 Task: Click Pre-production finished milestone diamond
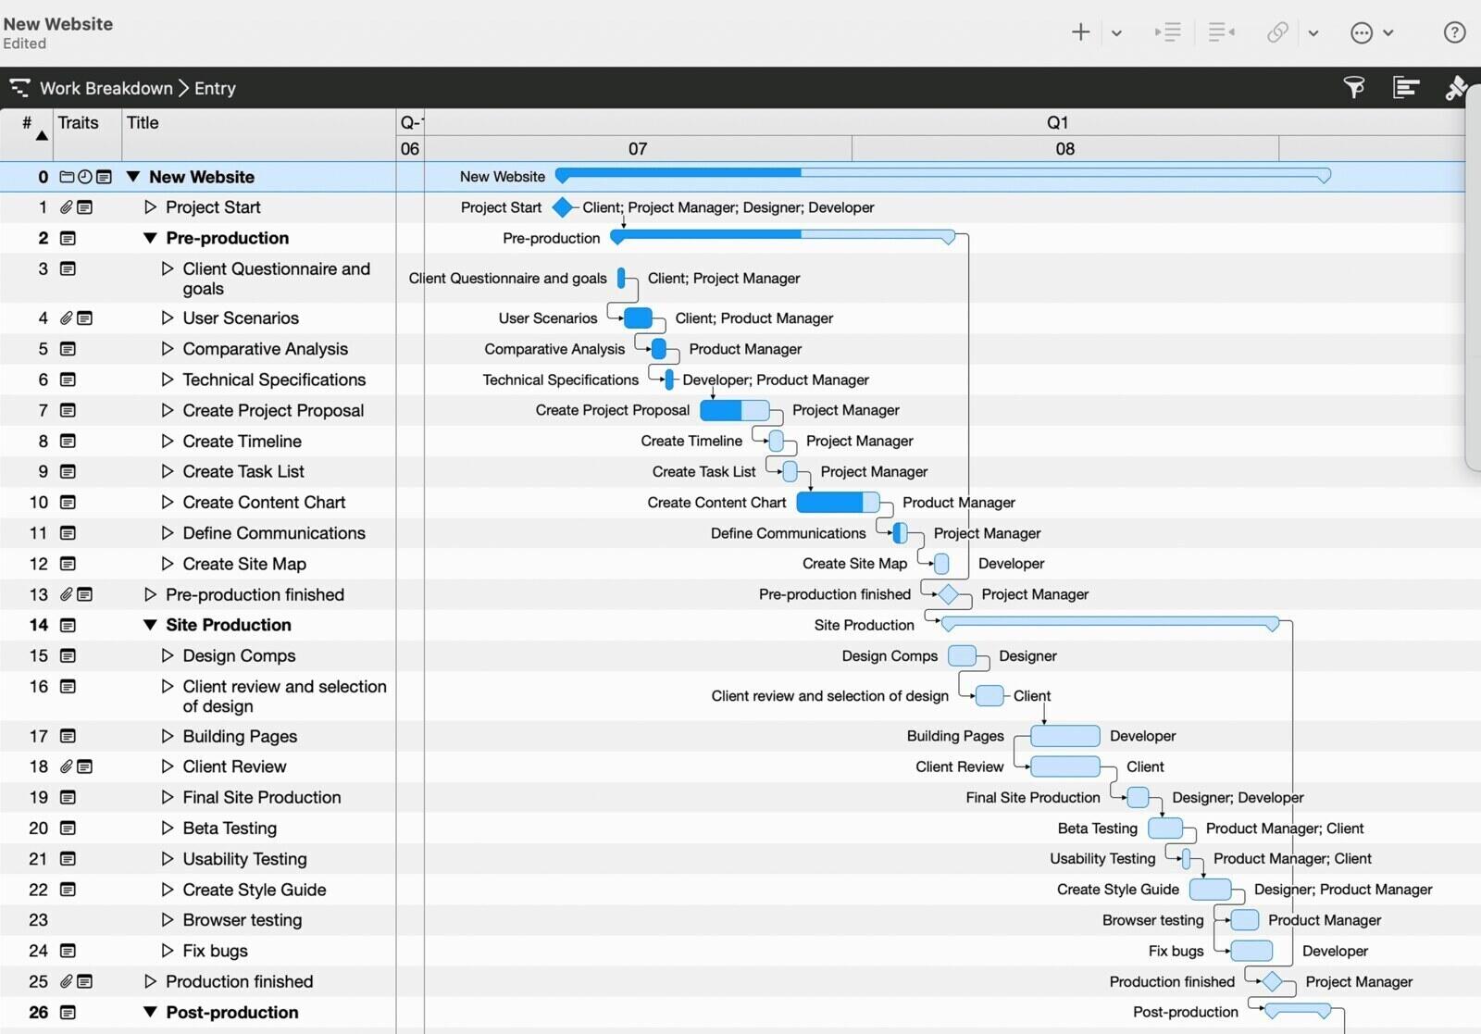coord(948,594)
